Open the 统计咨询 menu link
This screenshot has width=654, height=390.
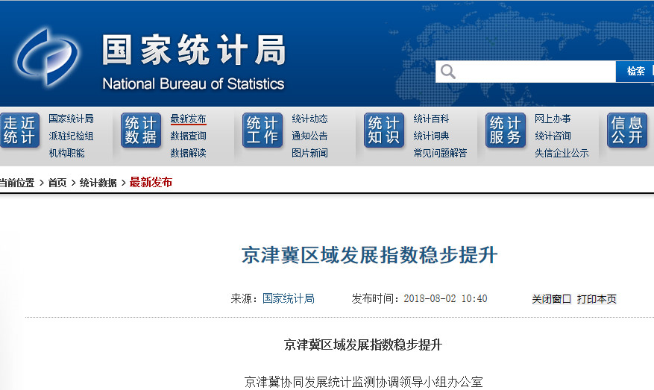pos(553,136)
